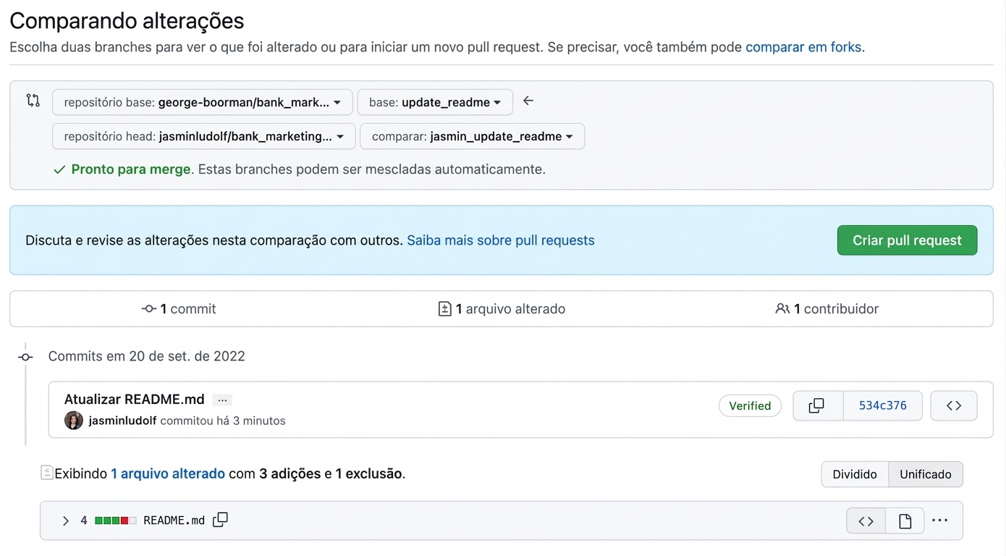This screenshot has height=556, width=1006.
Task: Follow the 'comparar em forks' link
Action: 803,47
